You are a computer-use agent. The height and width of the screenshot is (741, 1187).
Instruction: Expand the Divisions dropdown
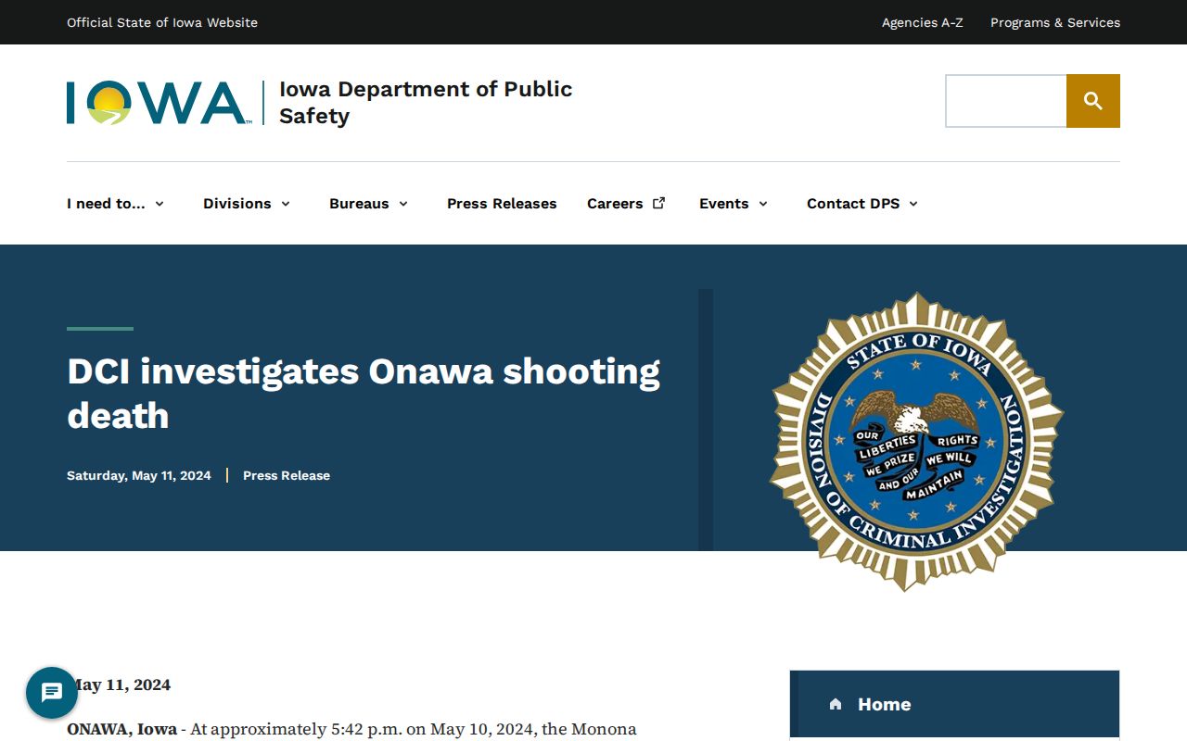tap(247, 204)
